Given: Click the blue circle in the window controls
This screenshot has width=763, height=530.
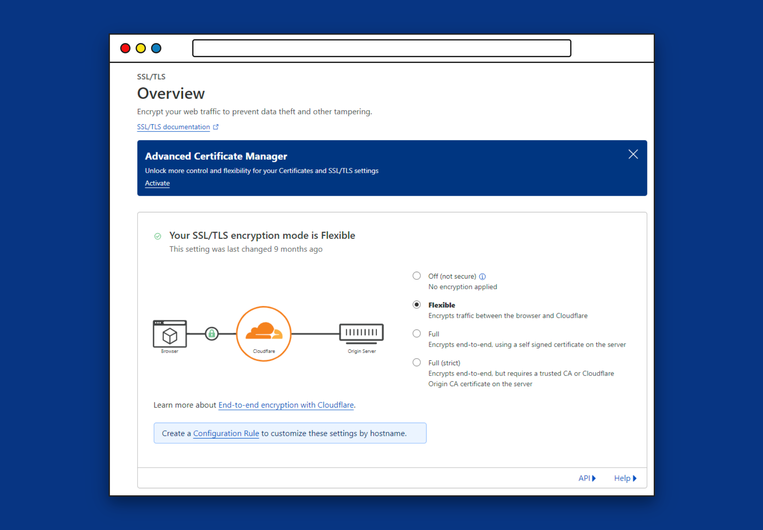Looking at the screenshot, I should click(156, 48).
